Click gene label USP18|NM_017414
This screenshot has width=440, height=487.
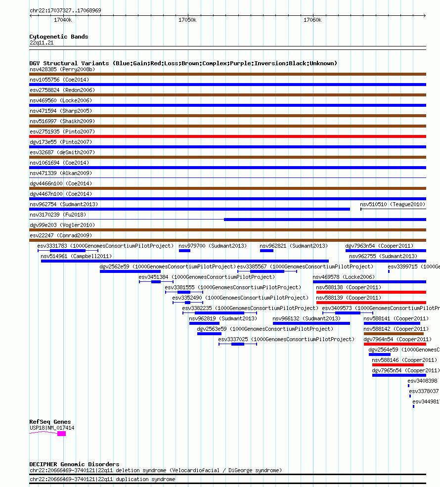point(52,428)
